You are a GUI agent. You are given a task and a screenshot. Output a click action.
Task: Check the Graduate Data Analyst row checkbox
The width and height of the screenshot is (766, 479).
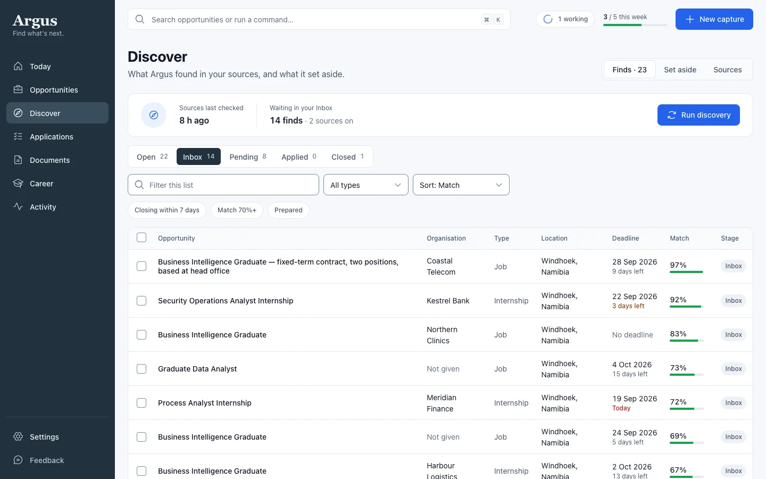tap(141, 369)
